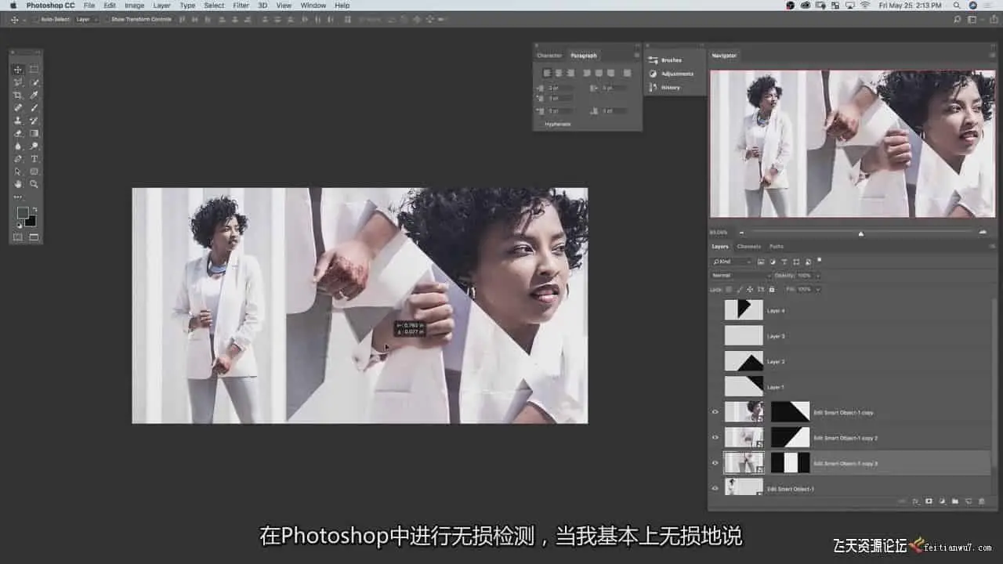The image size is (1003, 564).
Task: Click the new adjustment layer icon
Action: click(942, 501)
